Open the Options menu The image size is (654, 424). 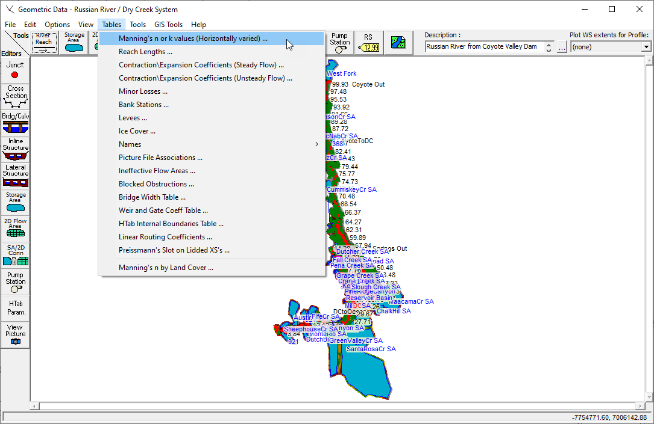point(57,25)
